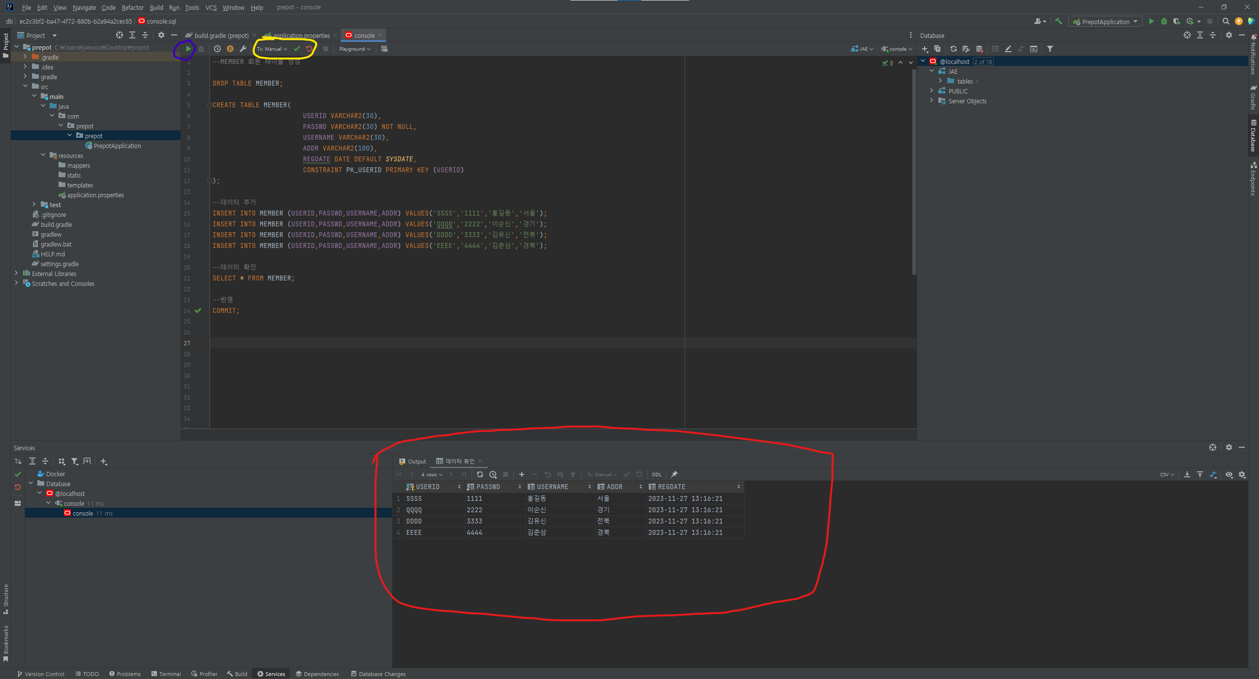Screen dimensions: 1259x679
Task: Click the Database panel filter funnel icon
Action: click(1050, 49)
